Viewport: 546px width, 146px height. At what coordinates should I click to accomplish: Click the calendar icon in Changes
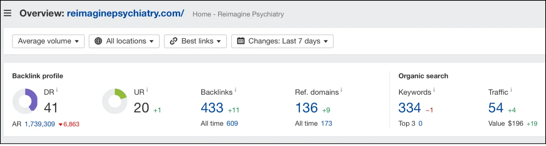[x=241, y=41]
